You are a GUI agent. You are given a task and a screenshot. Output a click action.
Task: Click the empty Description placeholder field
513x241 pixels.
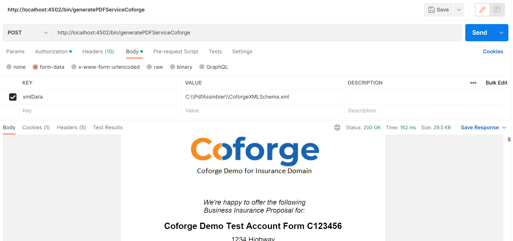(x=428, y=111)
